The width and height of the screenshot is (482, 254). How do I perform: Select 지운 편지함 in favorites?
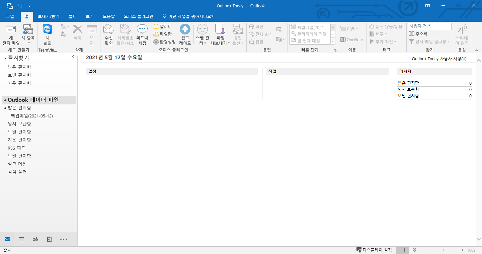pyautogui.click(x=19, y=83)
